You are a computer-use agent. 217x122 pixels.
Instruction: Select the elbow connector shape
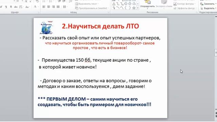click(x=118, y=4)
